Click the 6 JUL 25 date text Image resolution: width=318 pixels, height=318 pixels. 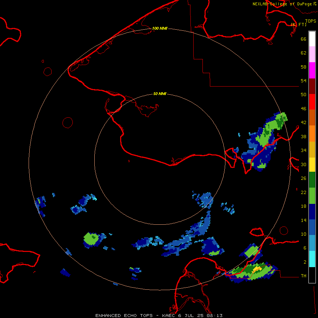(191, 316)
